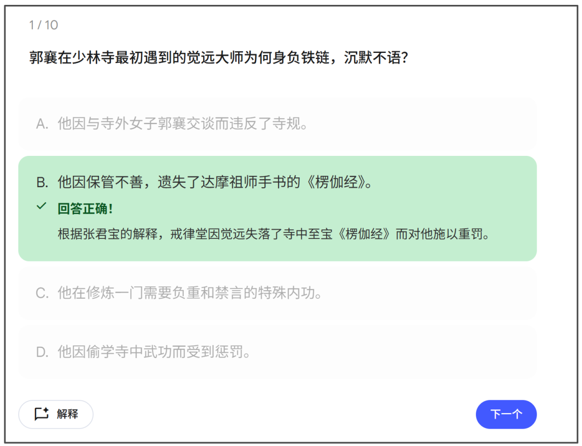Screen dimensions: 582x446
Task: Choose option D about 偷学寺中武功
Action: pyautogui.click(x=154, y=353)
